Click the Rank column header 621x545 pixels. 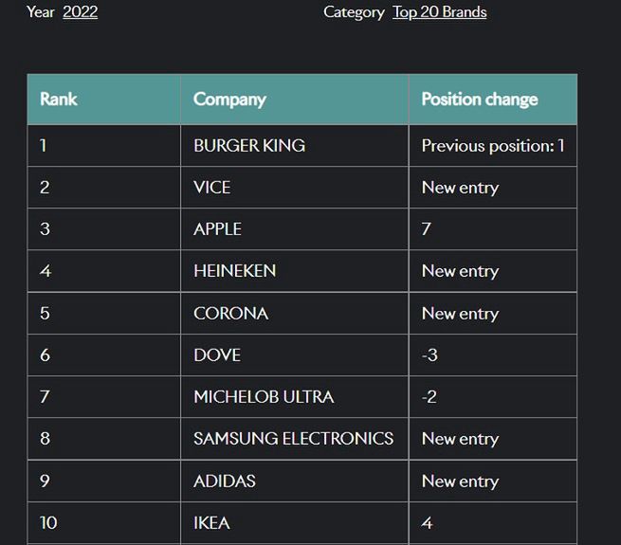click(59, 100)
